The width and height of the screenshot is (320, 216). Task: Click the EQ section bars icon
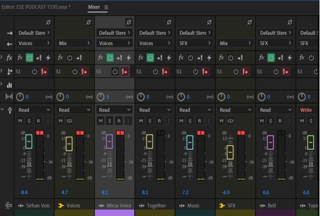tap(9, 85)
